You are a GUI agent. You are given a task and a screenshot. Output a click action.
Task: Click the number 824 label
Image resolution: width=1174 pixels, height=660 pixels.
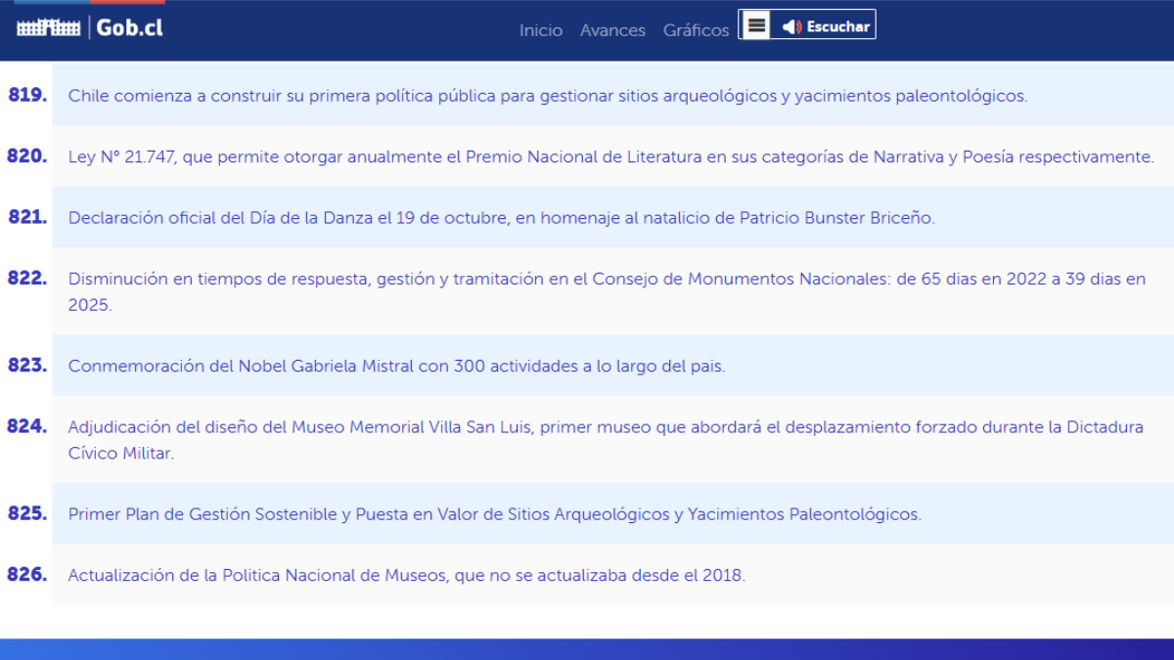pyautogui.click(x=27, y=426)
